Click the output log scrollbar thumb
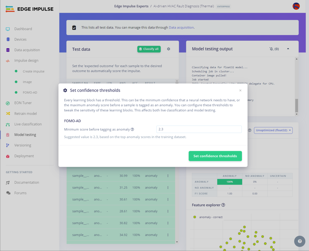Image resolution: width=309 pixels, height=251 pixels. click(296, 105)
